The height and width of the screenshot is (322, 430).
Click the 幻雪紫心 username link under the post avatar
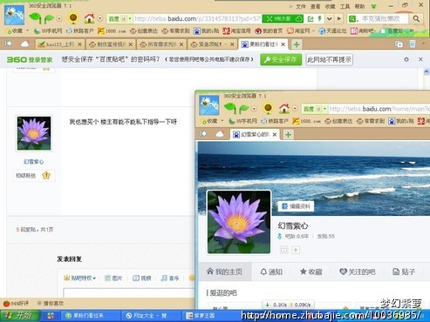[x=33, y=162]
